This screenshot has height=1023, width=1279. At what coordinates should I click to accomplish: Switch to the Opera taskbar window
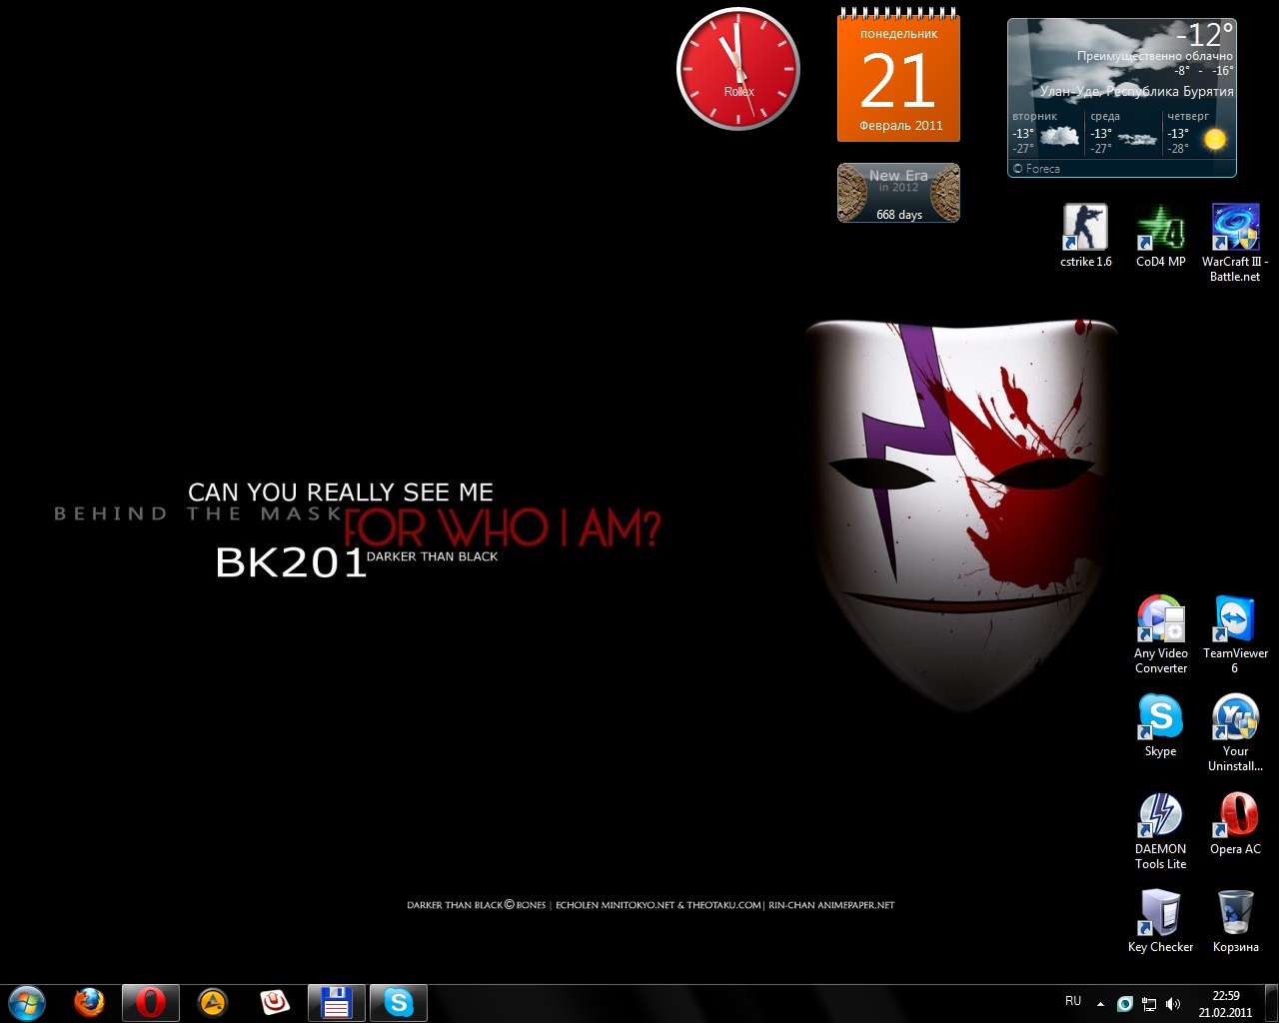[151, 1002]
